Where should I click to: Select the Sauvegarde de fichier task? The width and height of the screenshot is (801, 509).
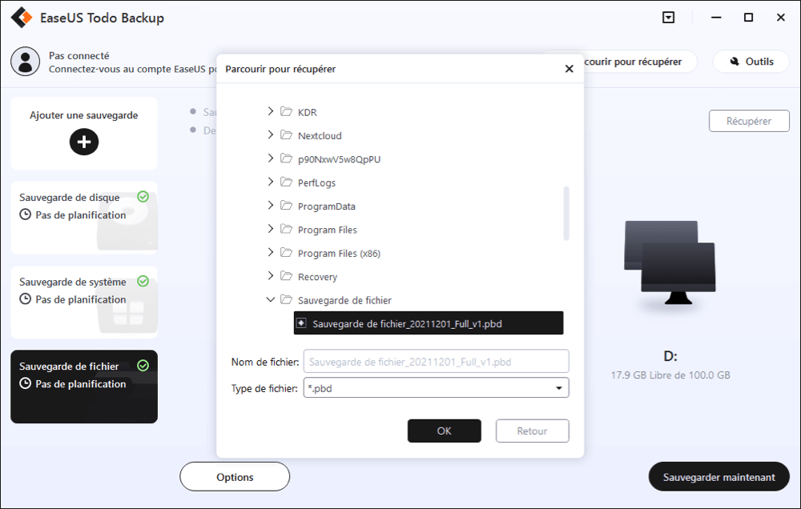84,387
